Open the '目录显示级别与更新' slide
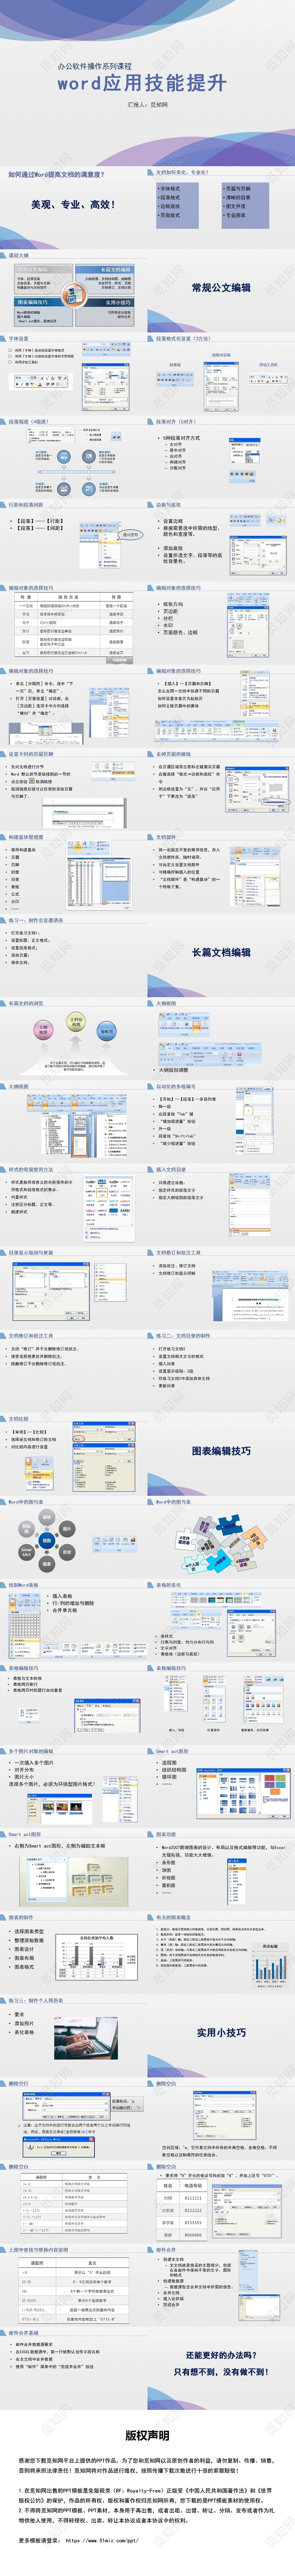295x2576 pixels. pos(74,1288)
